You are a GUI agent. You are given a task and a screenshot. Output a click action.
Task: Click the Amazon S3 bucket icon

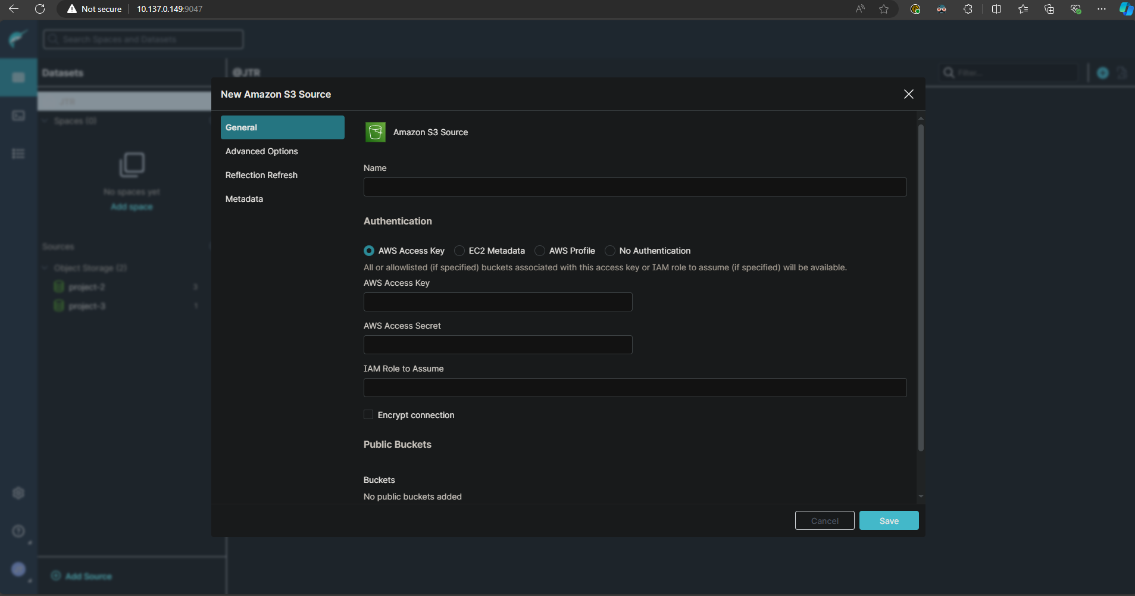point(376,132)
